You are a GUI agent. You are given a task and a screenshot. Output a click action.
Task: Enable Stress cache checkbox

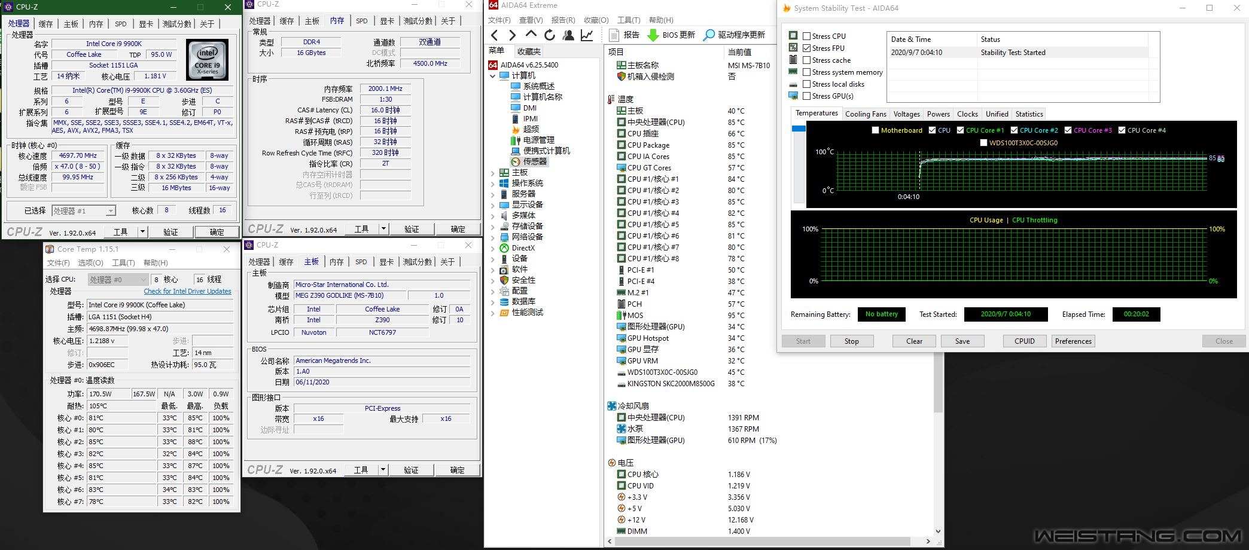806,60
